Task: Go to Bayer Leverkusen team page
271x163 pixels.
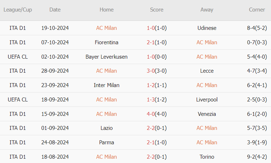Action: [106, 57]
